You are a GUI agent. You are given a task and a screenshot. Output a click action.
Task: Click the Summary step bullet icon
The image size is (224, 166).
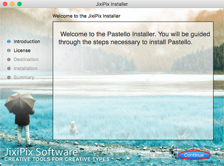click(x=9, y=78)
